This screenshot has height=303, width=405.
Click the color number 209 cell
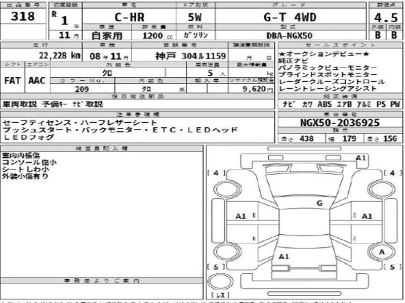point(82,89)
